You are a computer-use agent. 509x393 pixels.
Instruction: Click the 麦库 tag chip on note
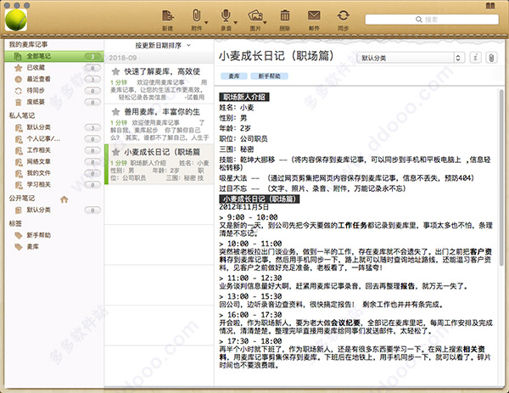click(x=234, y=76)
